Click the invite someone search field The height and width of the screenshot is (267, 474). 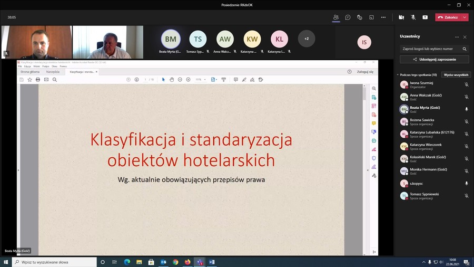pyautogui.click(x=430, y=49)
